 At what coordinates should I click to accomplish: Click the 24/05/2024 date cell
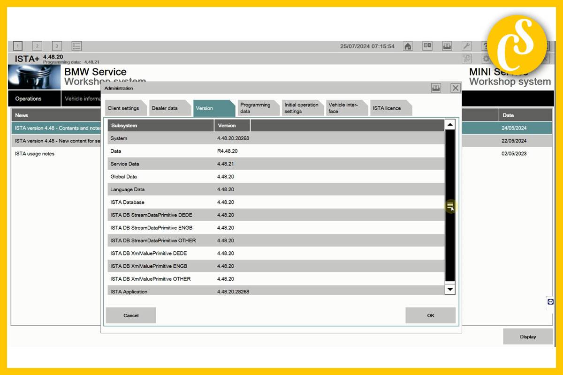[514, 128]
